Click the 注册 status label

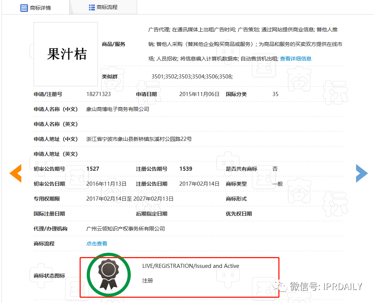(x=148, y=281)
